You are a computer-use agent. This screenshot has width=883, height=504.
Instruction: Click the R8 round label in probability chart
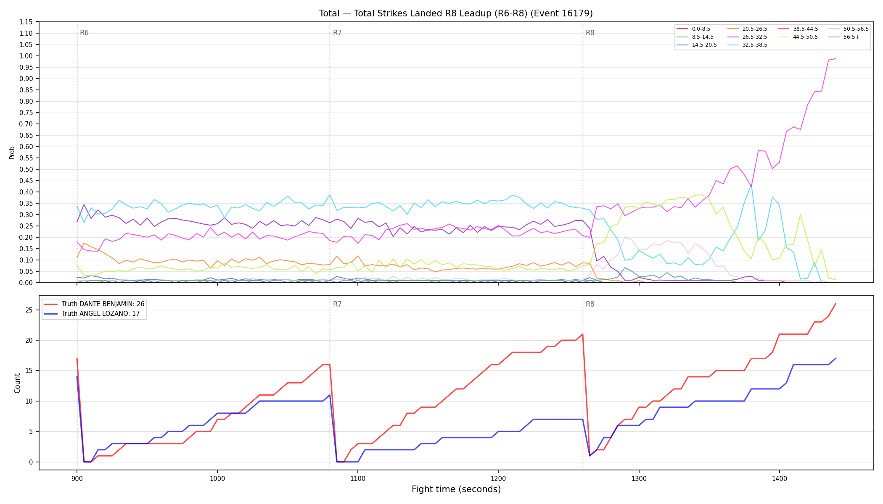pos(590,33)
